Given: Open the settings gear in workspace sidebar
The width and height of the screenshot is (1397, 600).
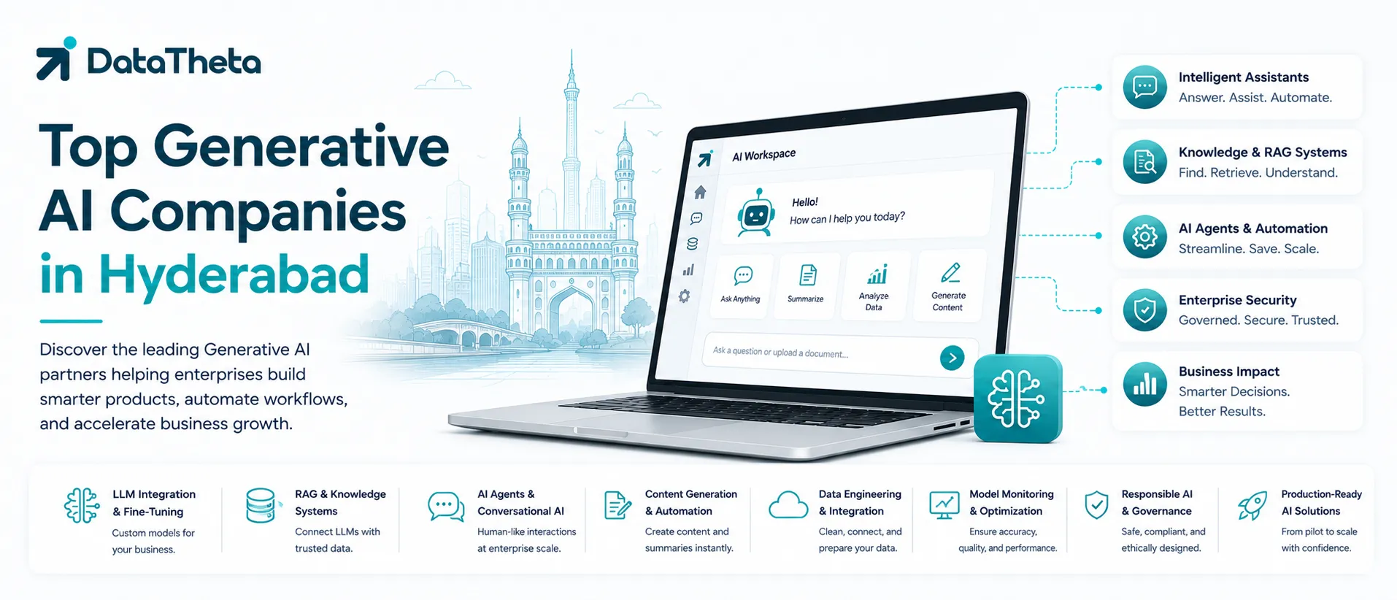Looking at the screenshot, I should point(684,296).
